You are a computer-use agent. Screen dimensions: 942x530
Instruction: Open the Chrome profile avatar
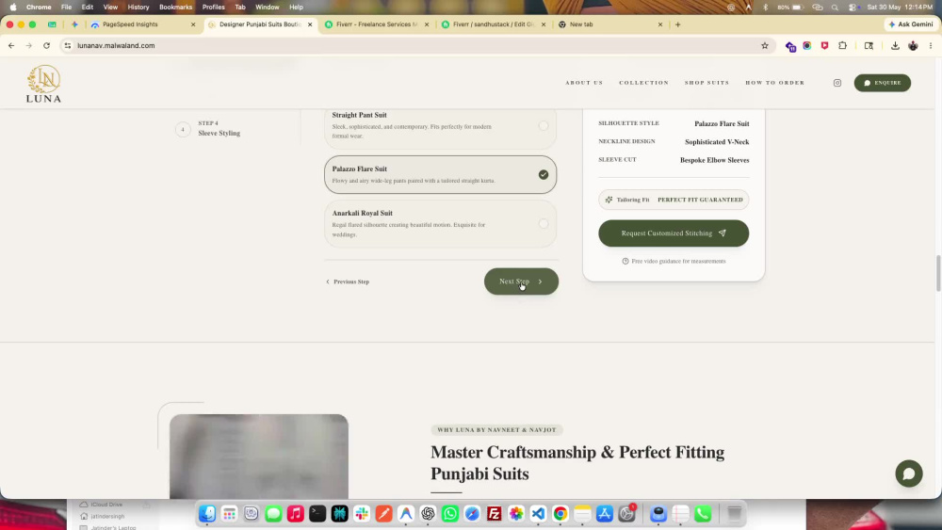[913, 45]
